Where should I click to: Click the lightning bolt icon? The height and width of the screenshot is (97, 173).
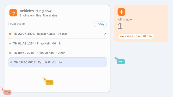pyautogui.click(x=121, y=12)
